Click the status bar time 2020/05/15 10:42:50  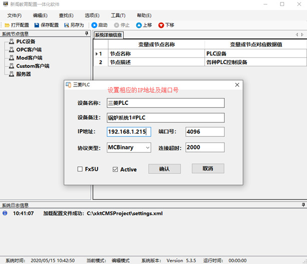pyautogui.click(x=53, y=260)
